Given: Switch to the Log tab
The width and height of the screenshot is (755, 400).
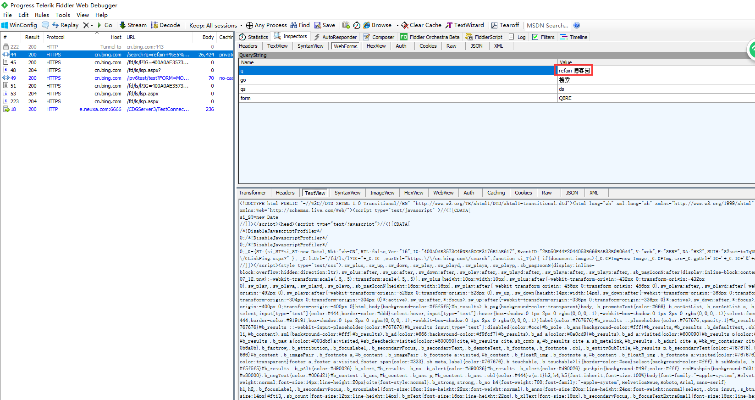Looking at the screenshot, I should click(x=517, y=37).
